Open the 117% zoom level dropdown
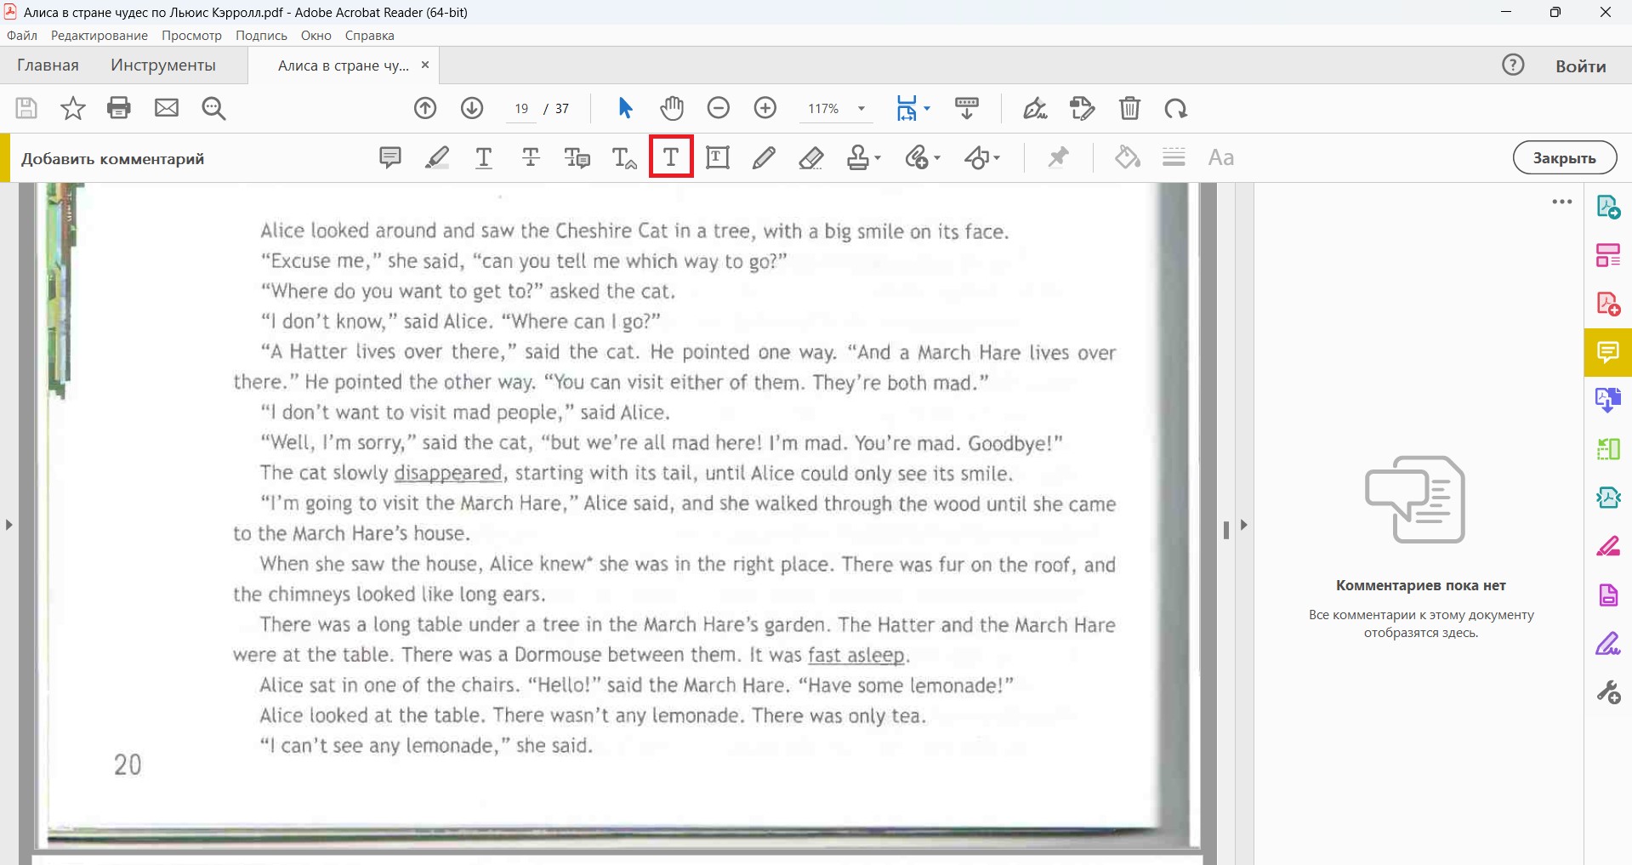 pyautogui.click(x=861, y=109)
